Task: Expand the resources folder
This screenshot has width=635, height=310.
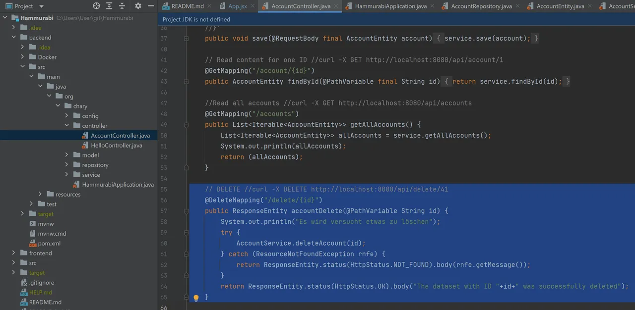Action: click(x=41, y=194)
